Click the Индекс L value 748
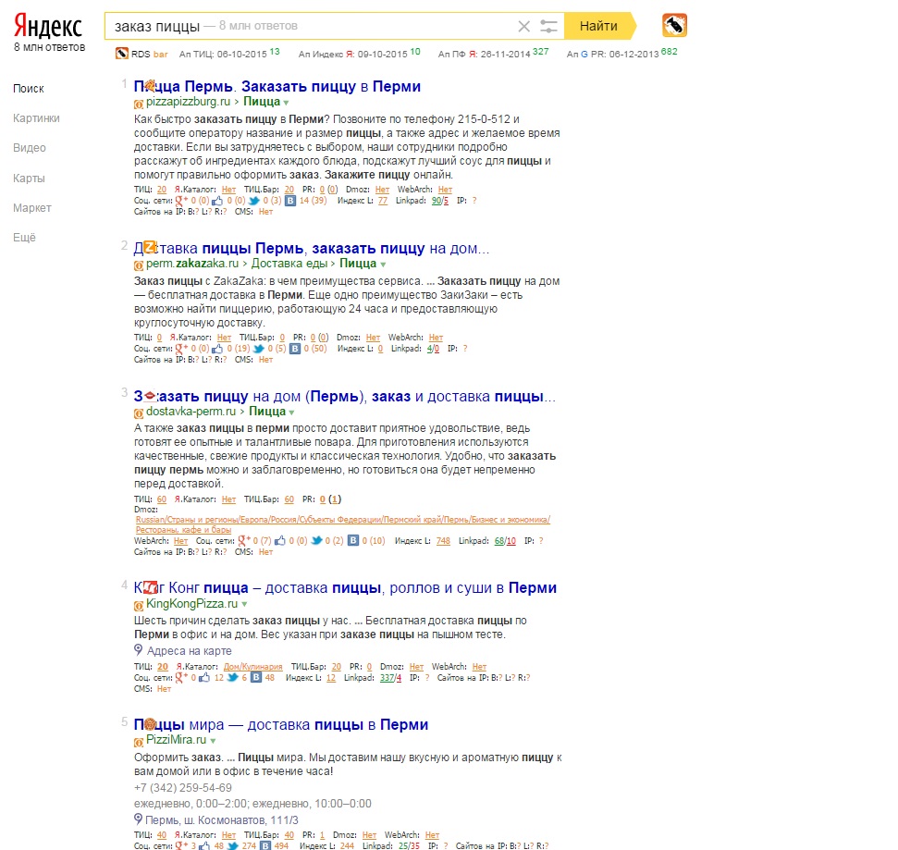 coord(443,541)
